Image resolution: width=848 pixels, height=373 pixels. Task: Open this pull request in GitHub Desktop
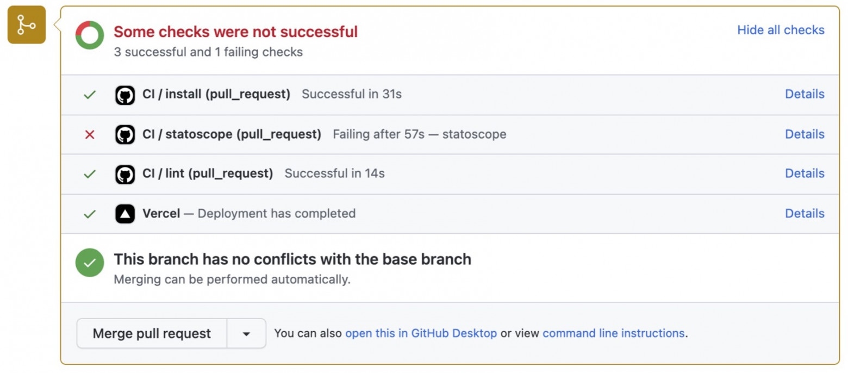tap(421, 334)
